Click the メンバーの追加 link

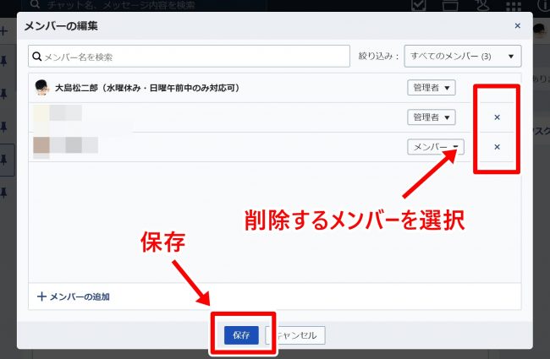[x=74, y=296]
